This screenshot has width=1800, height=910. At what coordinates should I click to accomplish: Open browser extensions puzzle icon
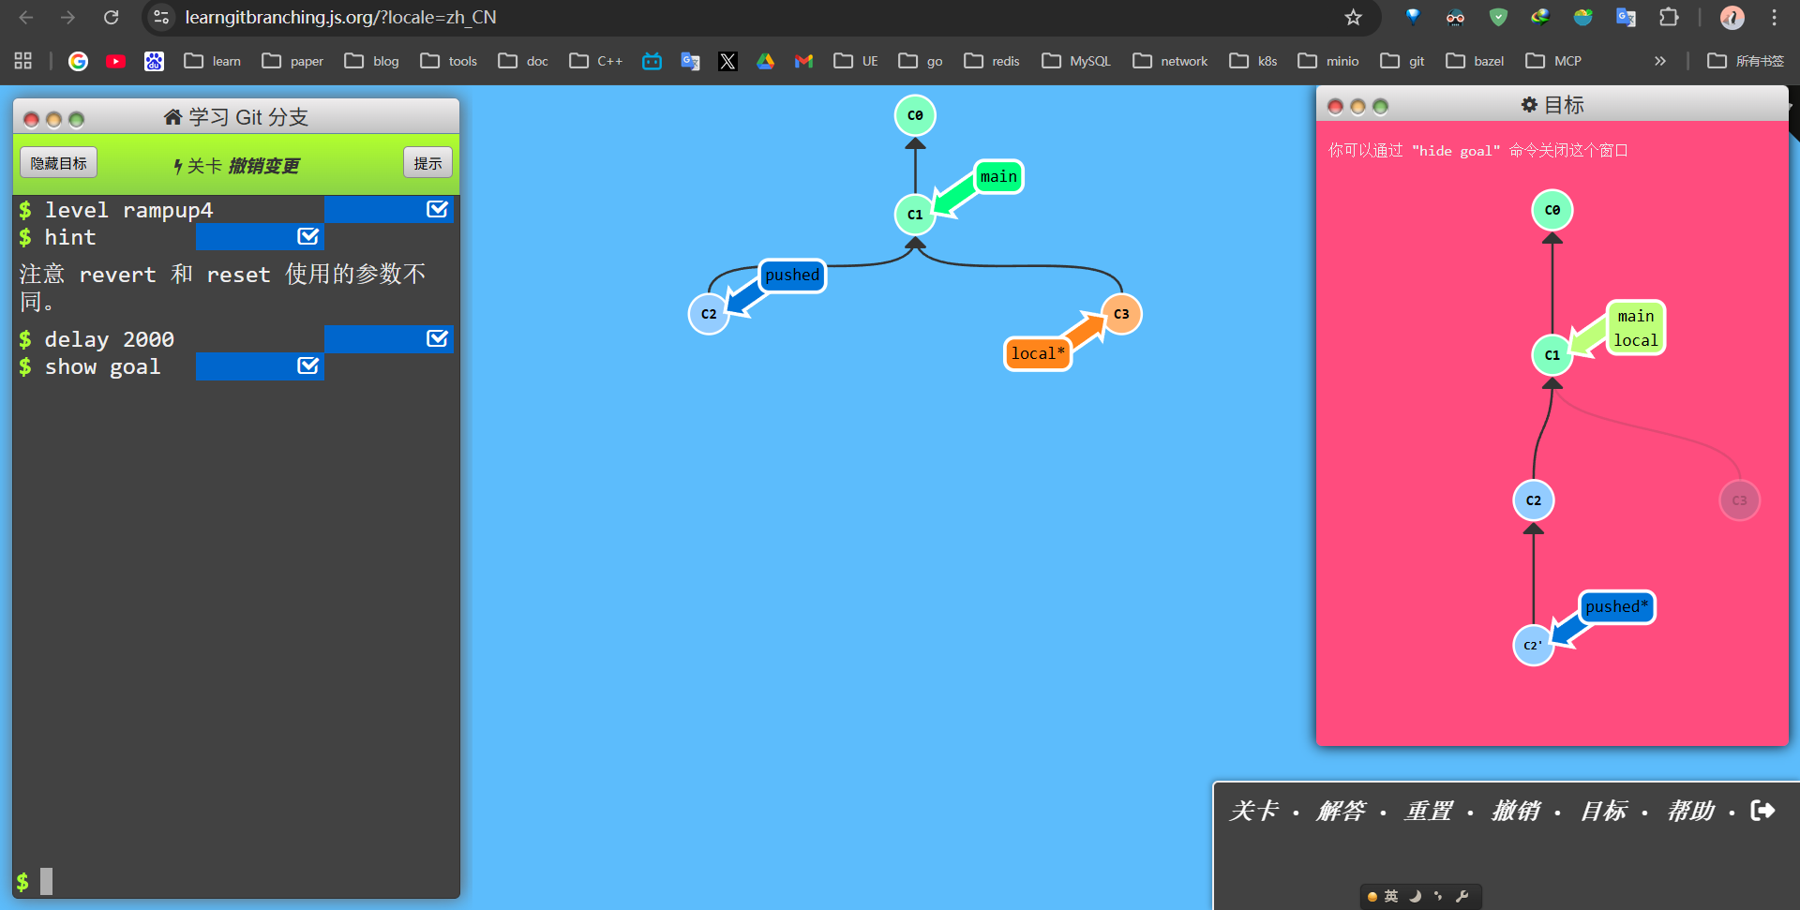1669,17
